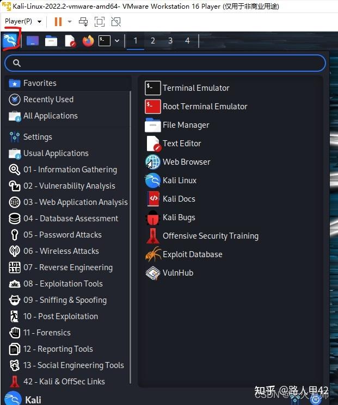
Task: Open 01 - Information Gathering category
Action: click(67, 170)
